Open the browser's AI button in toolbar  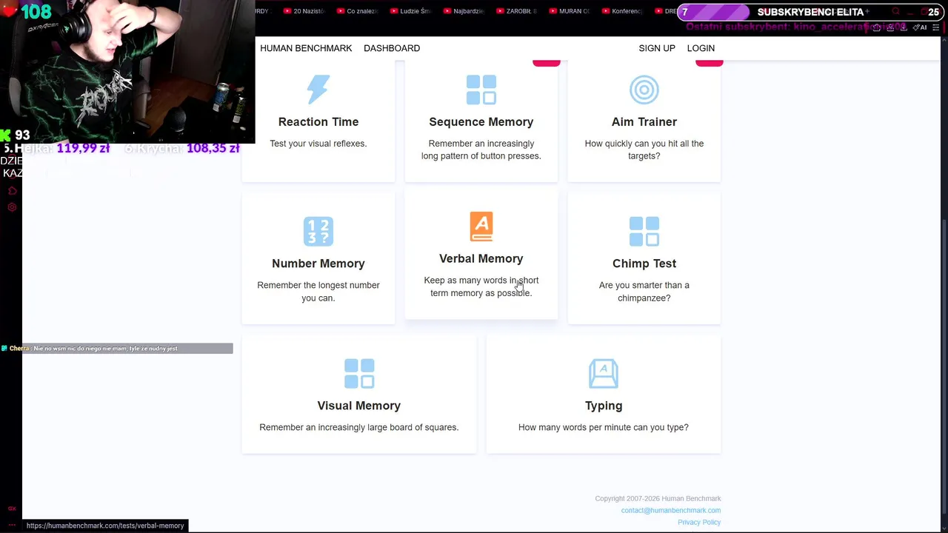[x=920, y=27]
